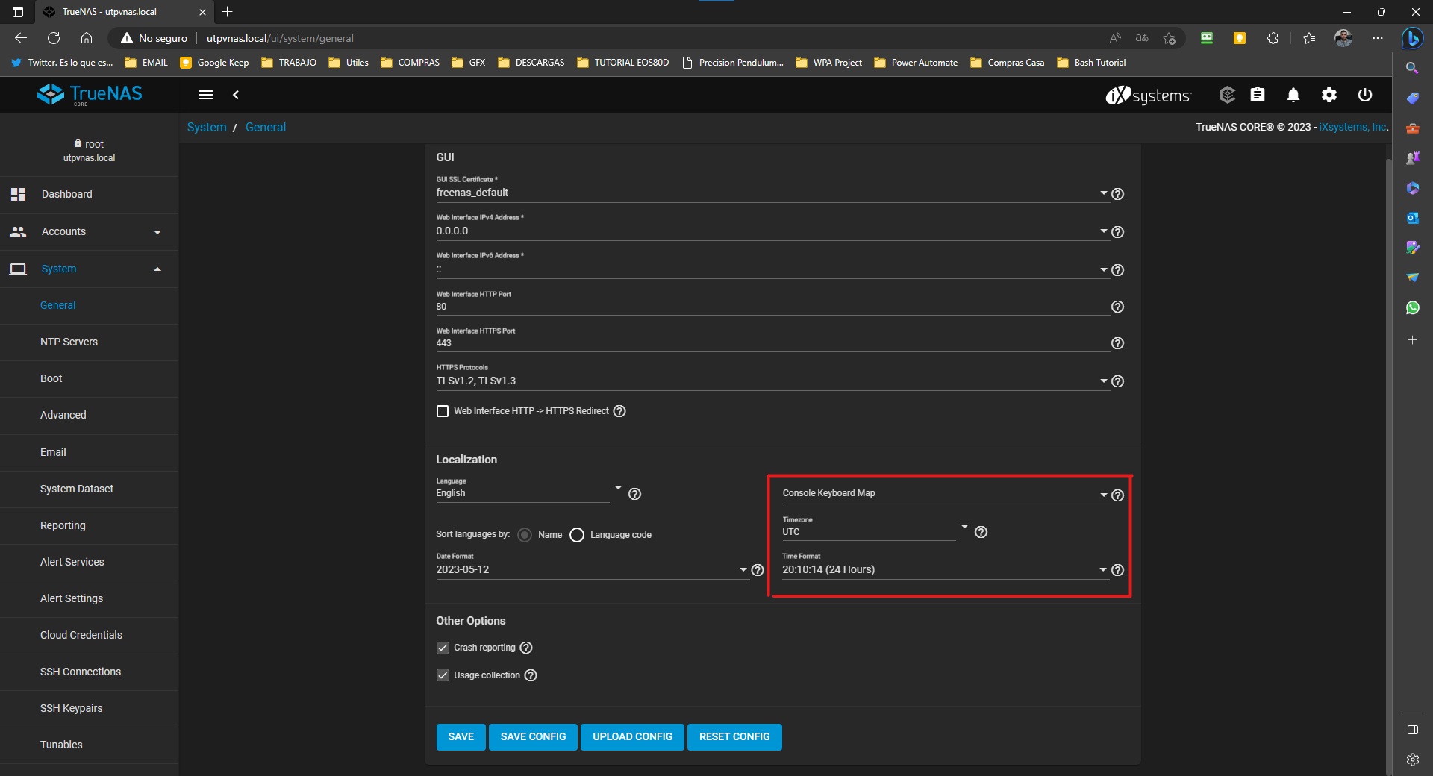Open Time Format dropdown
Image resolution: width=1433 pixels, height=776 pixels.
coord(945,569)
